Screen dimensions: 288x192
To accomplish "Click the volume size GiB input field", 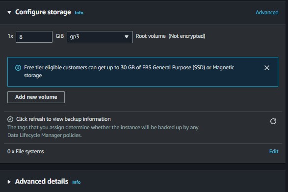I will point(34,37).
